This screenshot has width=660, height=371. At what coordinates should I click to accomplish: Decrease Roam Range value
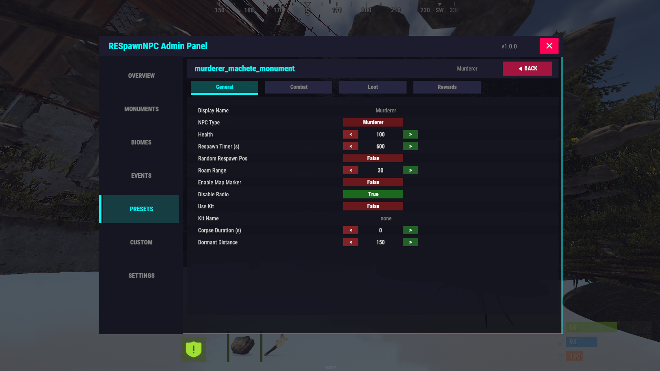tap(350, 171)
